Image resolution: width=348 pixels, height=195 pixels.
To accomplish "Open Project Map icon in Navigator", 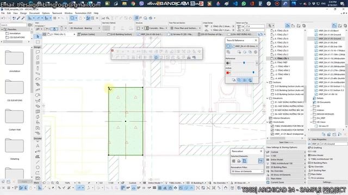I will click(288, 26).
